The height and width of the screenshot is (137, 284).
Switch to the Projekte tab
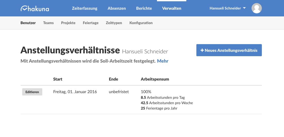click(x=68, y=23)
